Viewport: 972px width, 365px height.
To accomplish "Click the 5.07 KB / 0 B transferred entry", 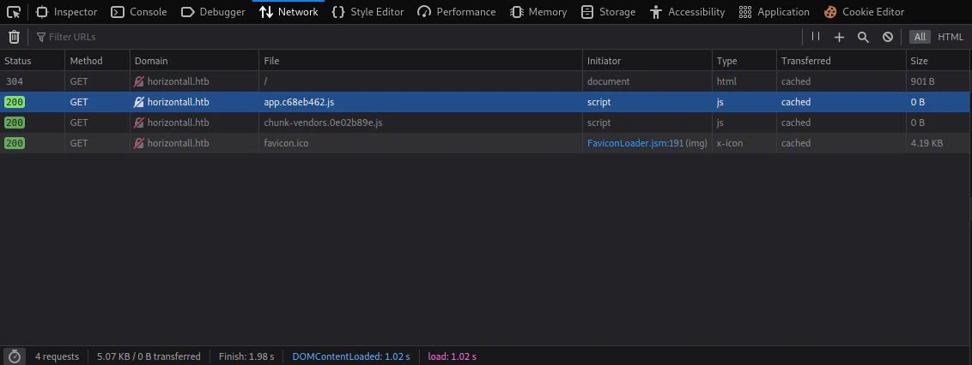I will [149, 356].
